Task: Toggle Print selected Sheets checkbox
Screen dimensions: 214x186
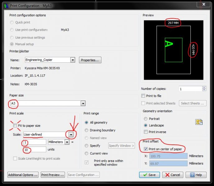Action: click(143, 103)
